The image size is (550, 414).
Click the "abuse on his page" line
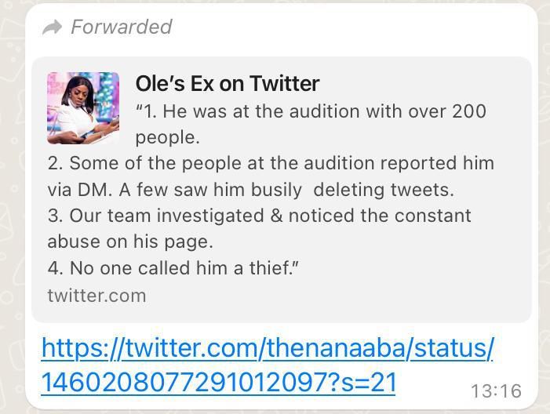pos(130,241)
